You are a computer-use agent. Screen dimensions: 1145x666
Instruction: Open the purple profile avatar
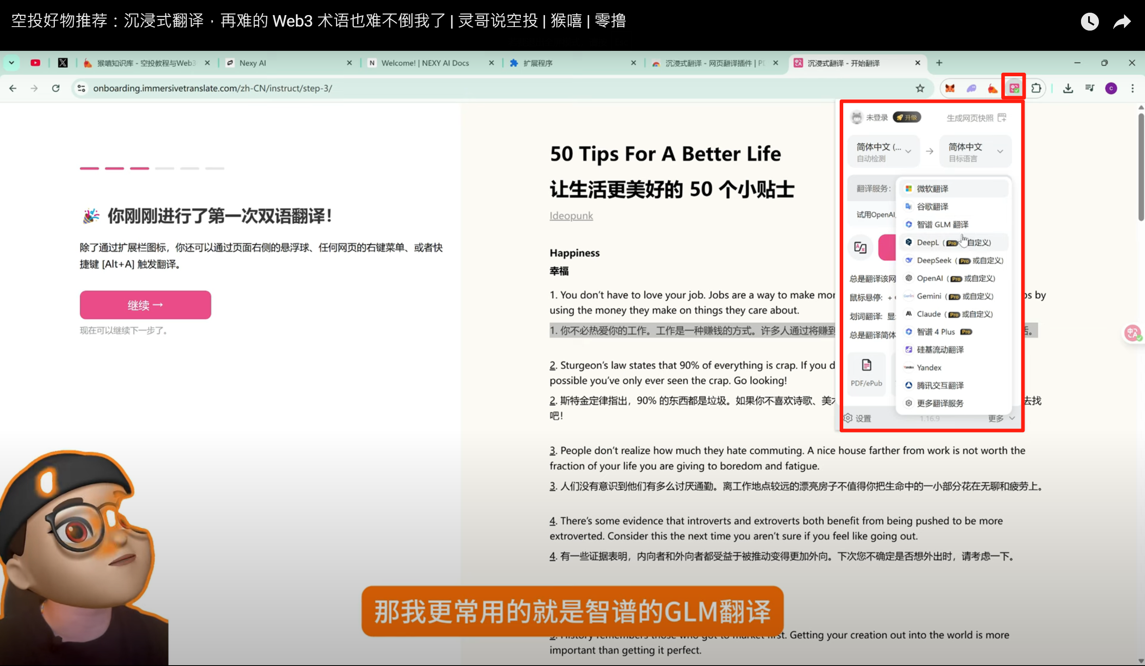coord(1111,88)
